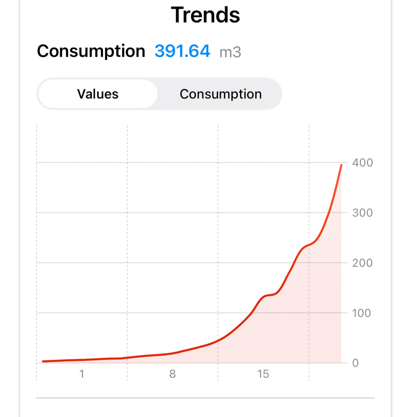Click the m3 unit label
411x417 pixels.
(x=230, y=53)
